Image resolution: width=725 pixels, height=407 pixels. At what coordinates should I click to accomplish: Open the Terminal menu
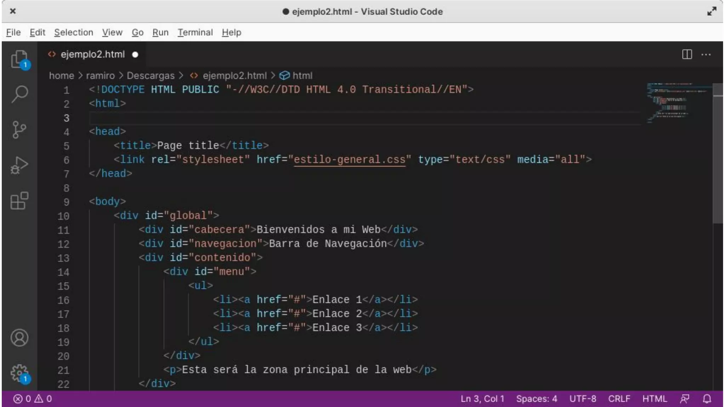(195, 33)
